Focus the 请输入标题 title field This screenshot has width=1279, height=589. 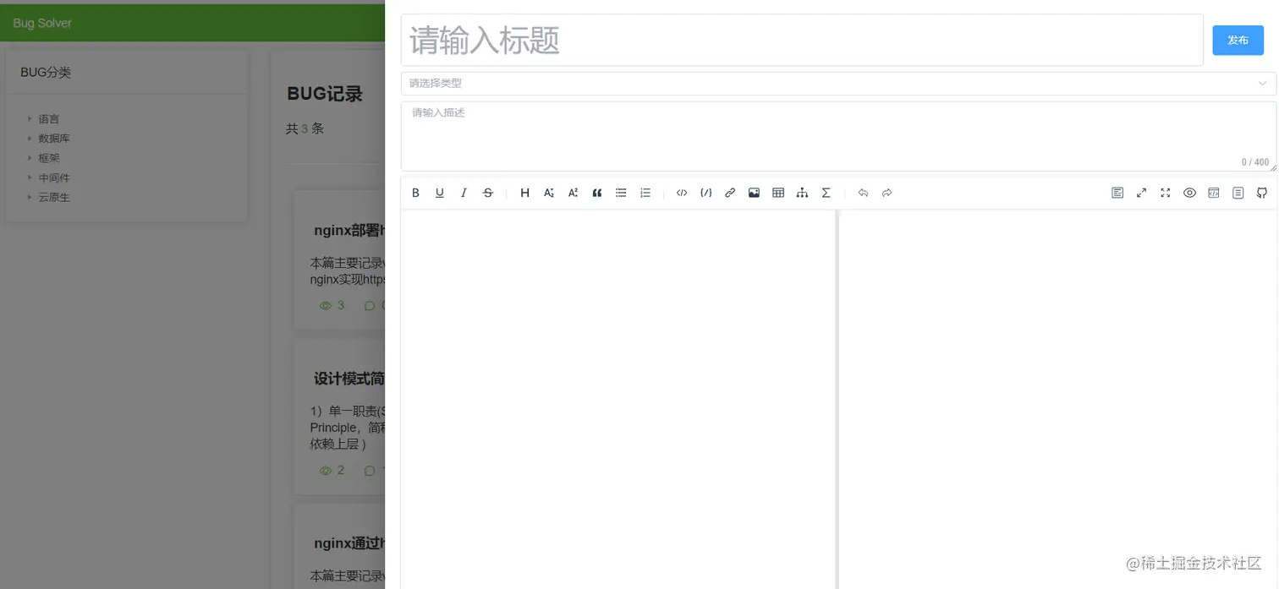click(802, 40)
